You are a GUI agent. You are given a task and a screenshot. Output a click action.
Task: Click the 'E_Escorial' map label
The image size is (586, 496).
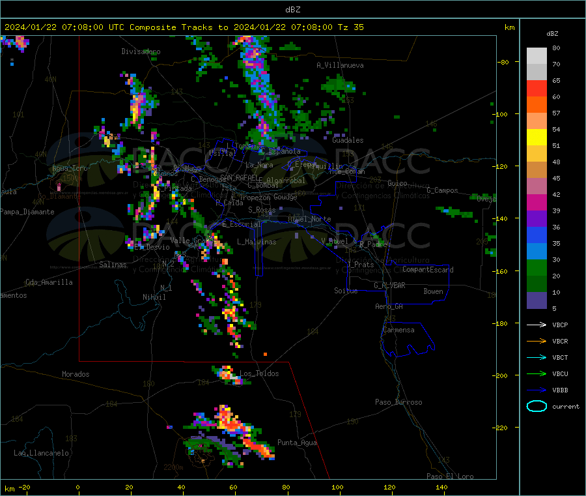(x=242, y=224)
